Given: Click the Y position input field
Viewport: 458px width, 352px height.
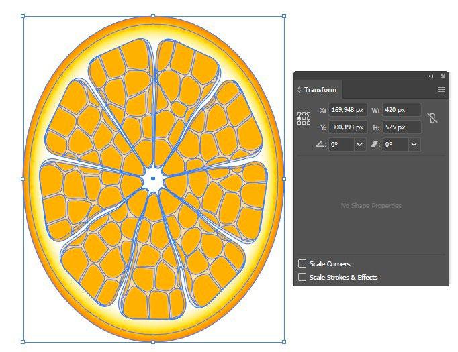Looking at the screenshot, I should click(x=348, y=127).
